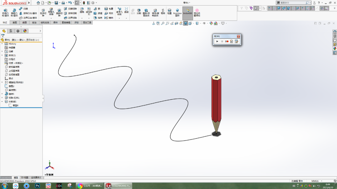Open the 评估 ribbon tab

coord(76,22)
